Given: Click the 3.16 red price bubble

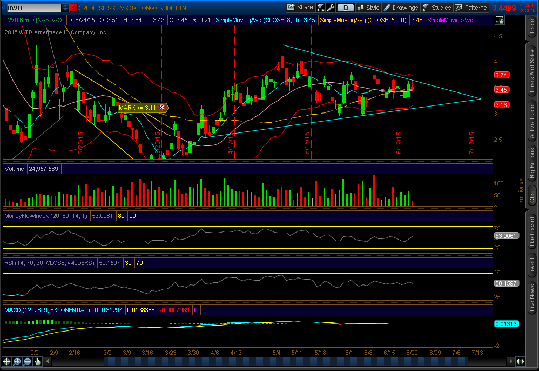Looking at the screenshot, I should [x=501, y=105].
